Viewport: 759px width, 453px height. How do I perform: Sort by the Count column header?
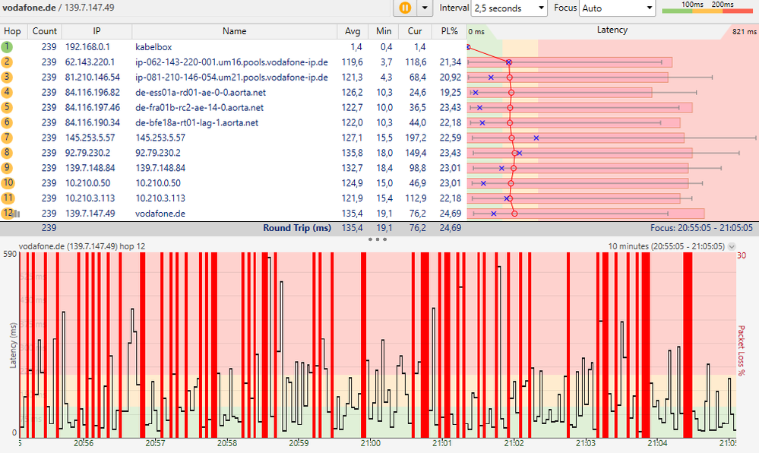point(45,31)
